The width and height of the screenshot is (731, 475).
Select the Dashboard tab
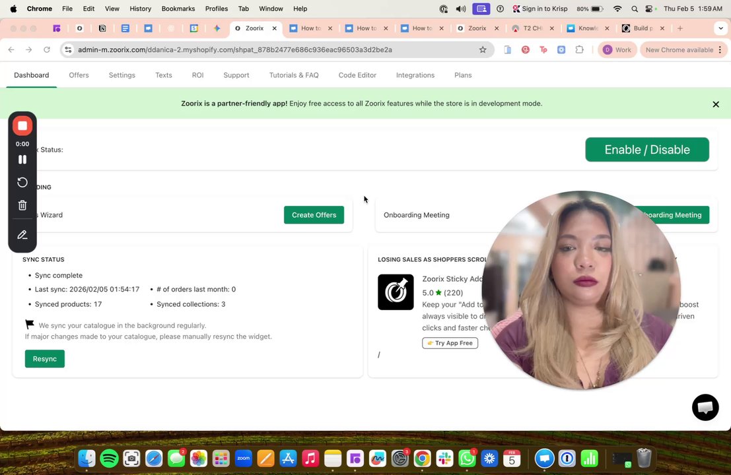coord(31,75)
